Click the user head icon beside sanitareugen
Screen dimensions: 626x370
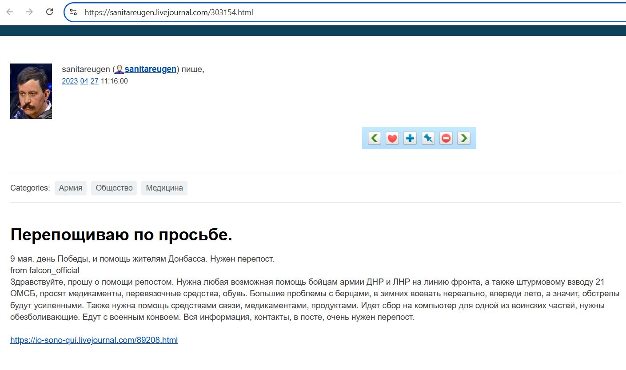(120, 69)
